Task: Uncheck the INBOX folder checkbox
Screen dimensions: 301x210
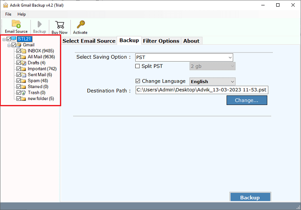Action: click(x=19, y=51)
